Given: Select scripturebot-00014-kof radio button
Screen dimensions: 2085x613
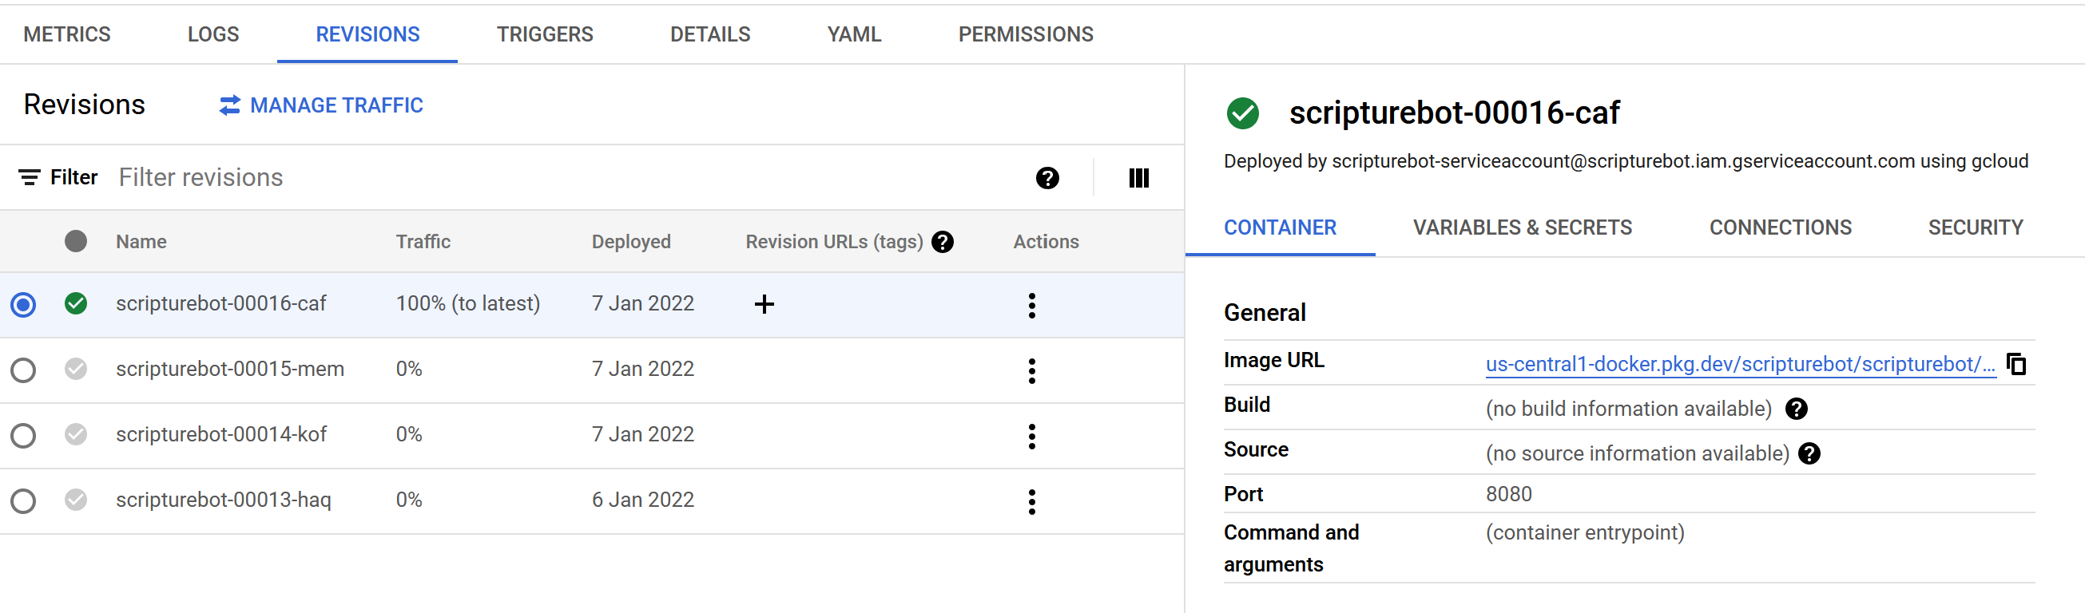Looking at the screenshot, I should click(22, 436).
